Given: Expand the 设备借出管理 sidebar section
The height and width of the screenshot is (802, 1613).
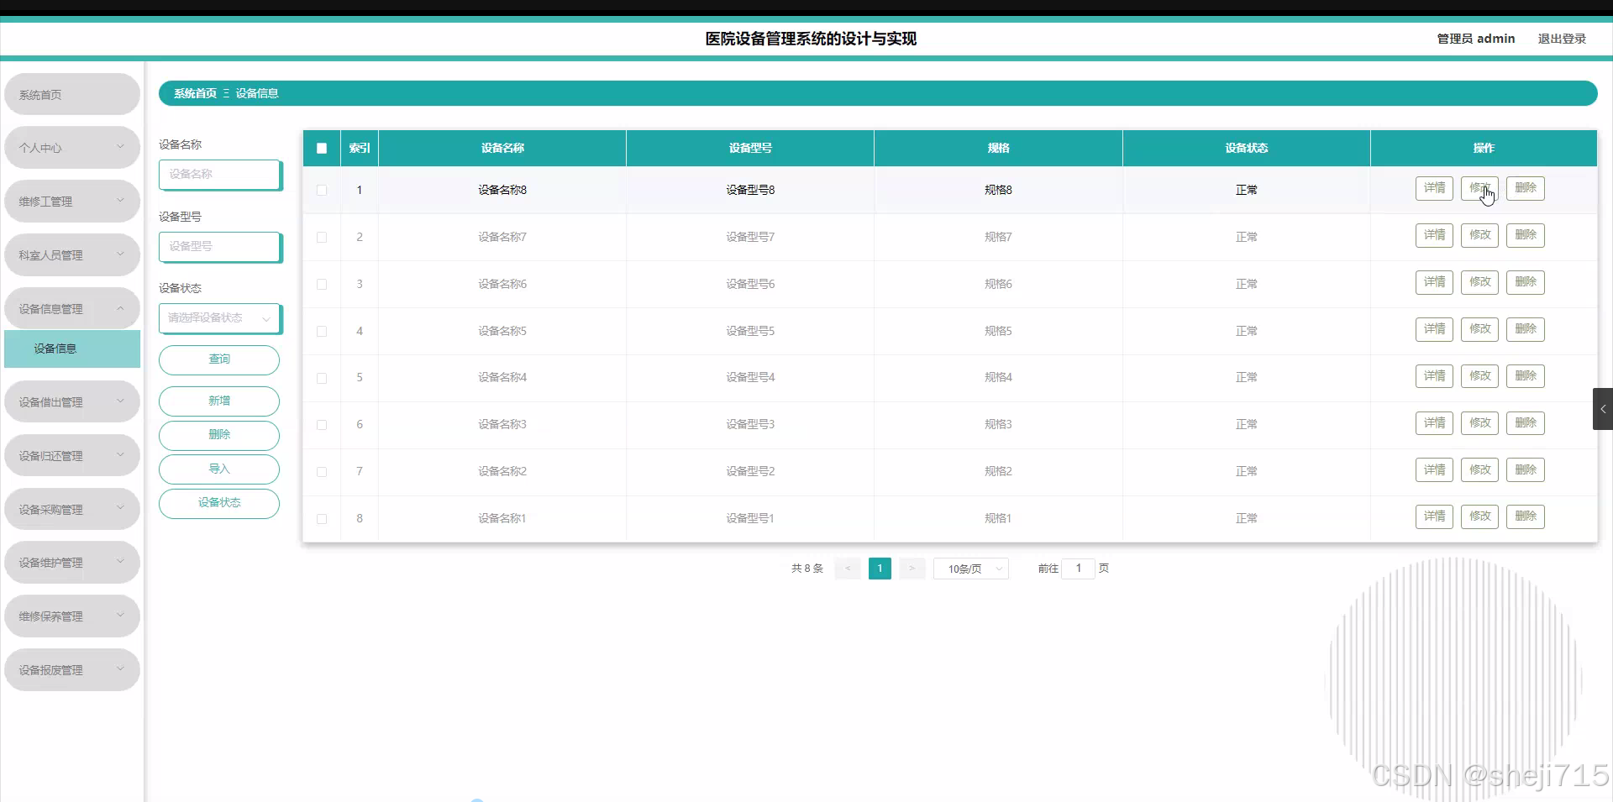Looking at the screenshot, I should (71, 401).
